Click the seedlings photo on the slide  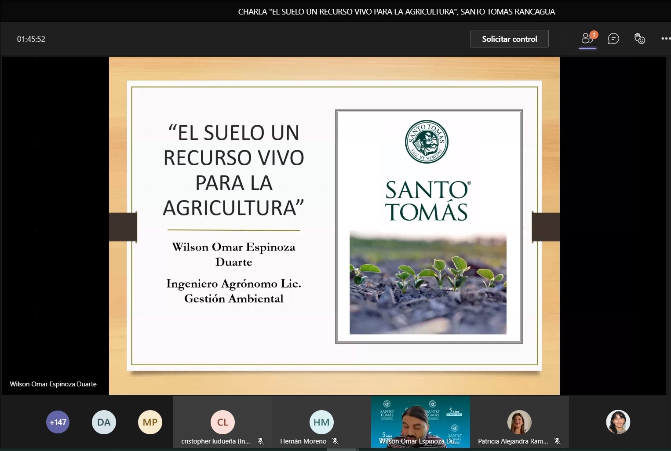(x=428, y=283)
